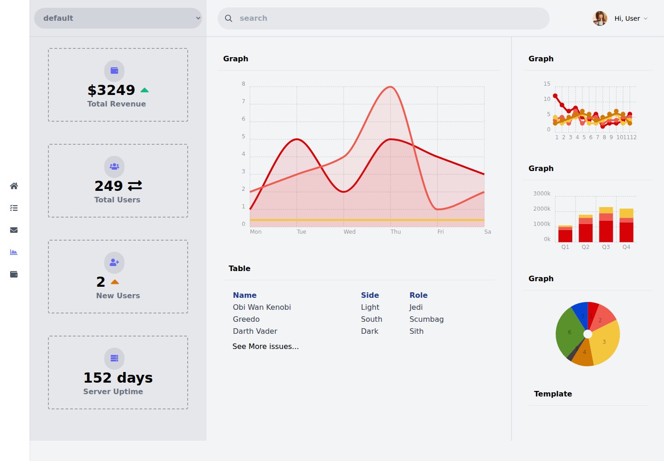Click the See More issues... link
The image size is (664, 461).
[266, 346]
